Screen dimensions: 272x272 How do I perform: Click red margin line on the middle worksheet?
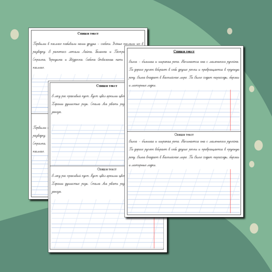[154, 233]
